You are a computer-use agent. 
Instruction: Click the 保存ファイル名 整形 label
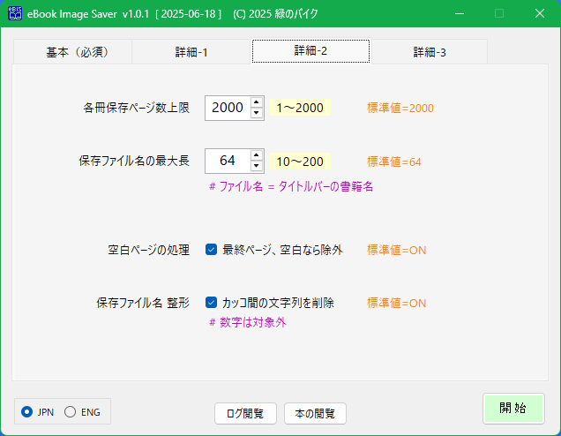click(143, 303)
